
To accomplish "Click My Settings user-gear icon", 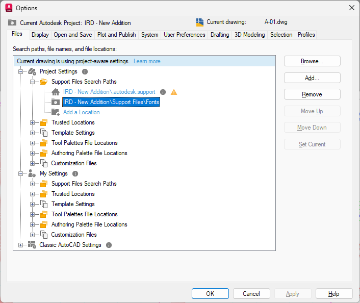I will click(x=32, y=173).
